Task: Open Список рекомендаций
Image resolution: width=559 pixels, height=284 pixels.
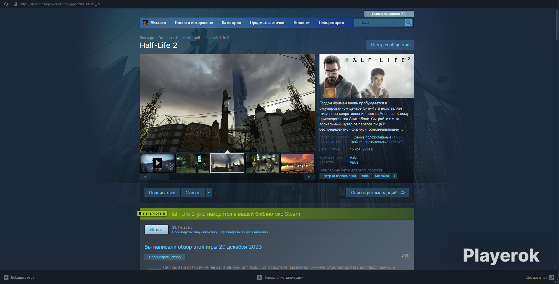Action: 378,193
